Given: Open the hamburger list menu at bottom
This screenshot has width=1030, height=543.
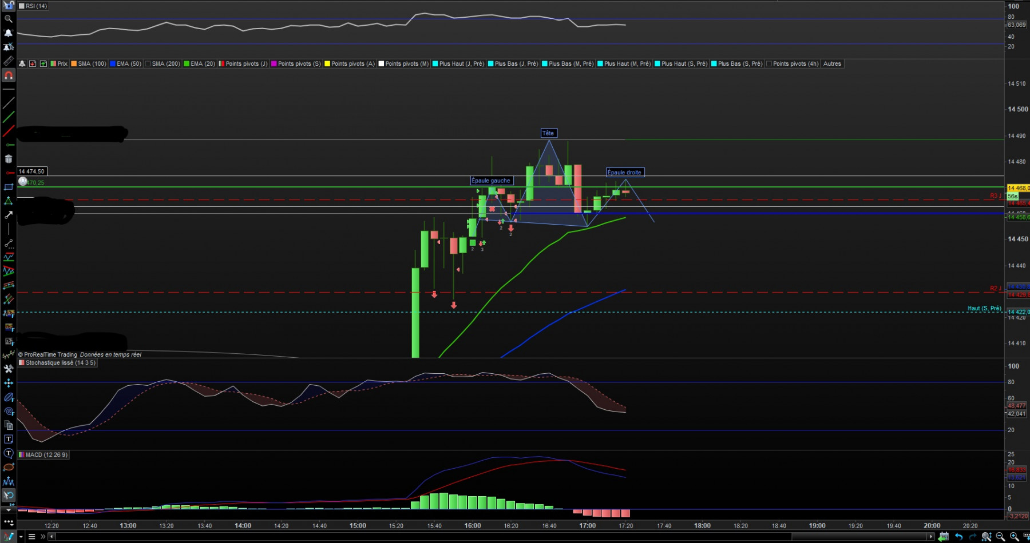Looking at the screenshot, I should [x=31, y=537].
